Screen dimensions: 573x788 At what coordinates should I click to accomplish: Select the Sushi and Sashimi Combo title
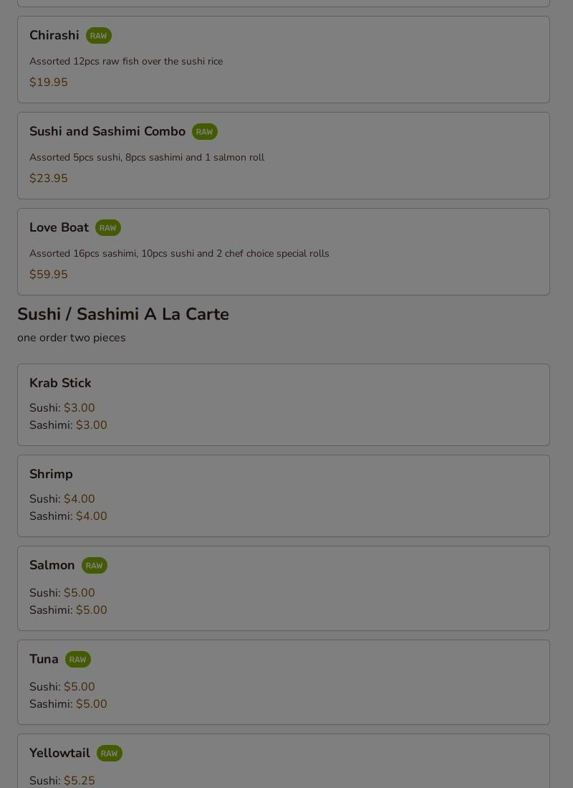coord(107,131)
